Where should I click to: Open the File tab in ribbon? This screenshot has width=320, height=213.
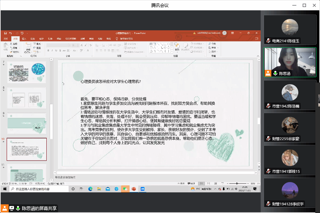(6, 39)
